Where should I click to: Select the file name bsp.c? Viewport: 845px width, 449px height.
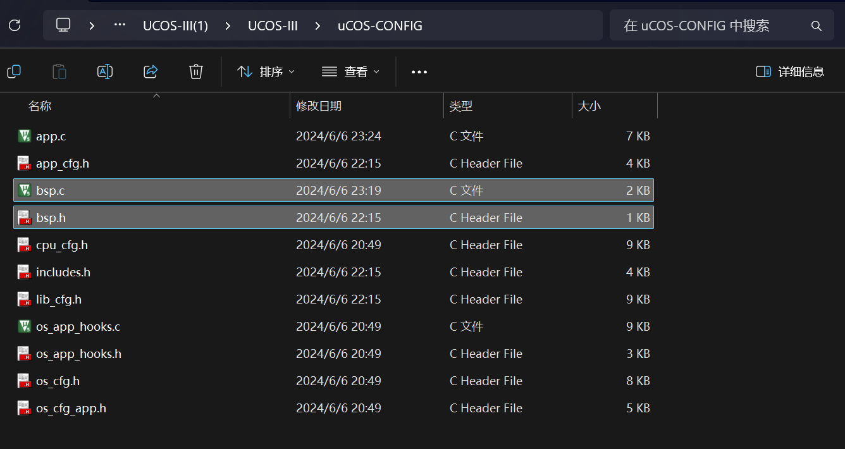(50, 190)
